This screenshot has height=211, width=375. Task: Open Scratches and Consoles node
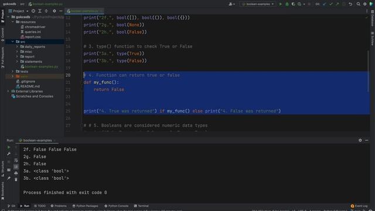coord(32,96)
